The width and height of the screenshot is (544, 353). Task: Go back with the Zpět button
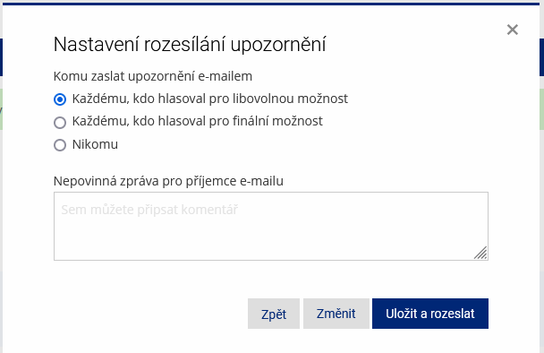pyautogui.click(x=274, y=314)
